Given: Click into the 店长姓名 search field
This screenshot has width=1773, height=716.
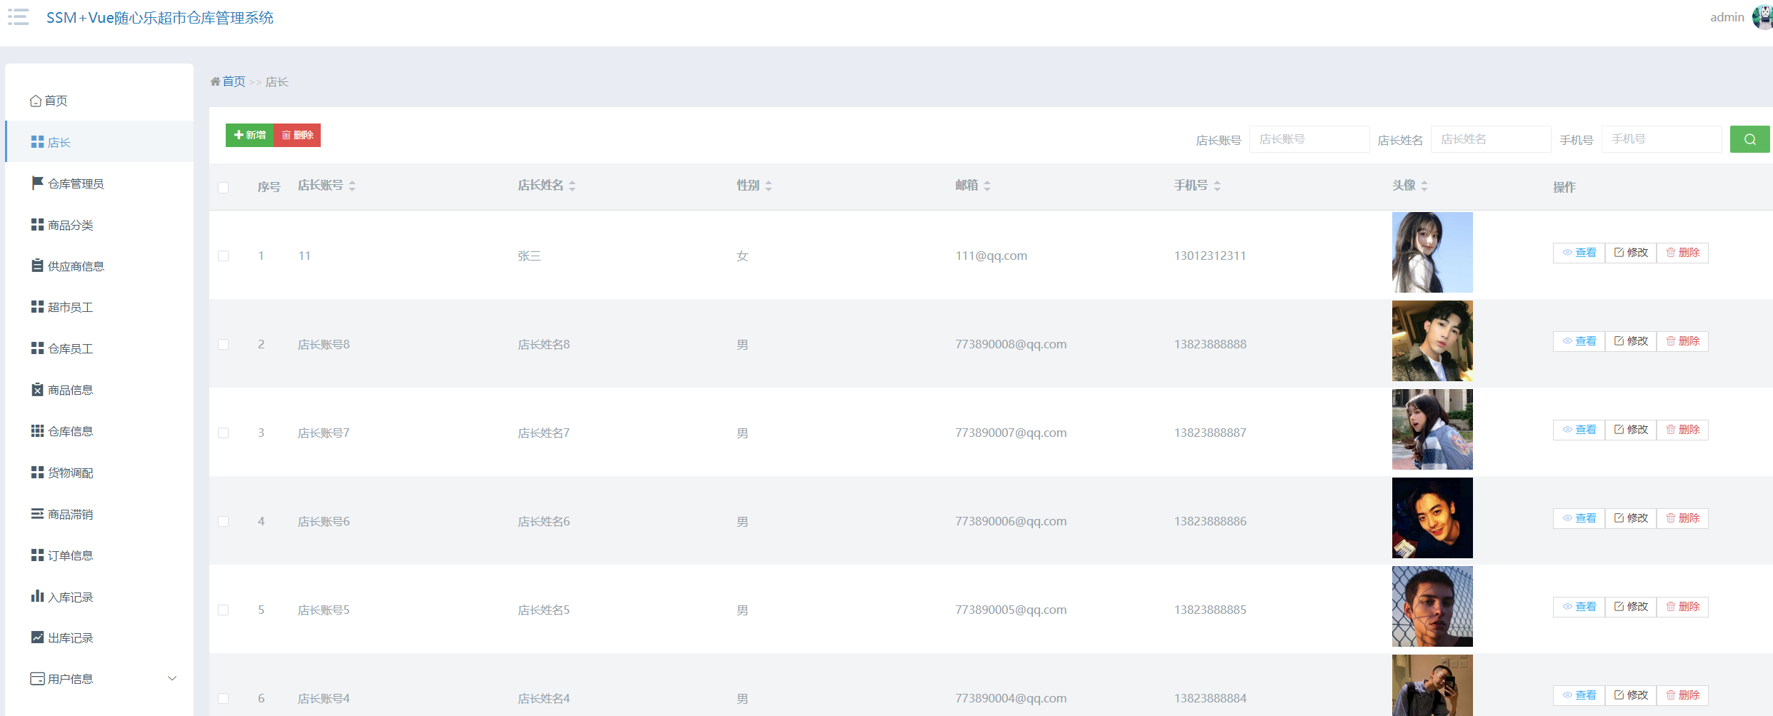Looking at the screenshot, I should pyautogui.click(x=1490, y=139).
